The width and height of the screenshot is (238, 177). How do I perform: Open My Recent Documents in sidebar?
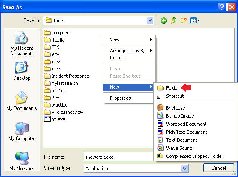coord(22,43)
